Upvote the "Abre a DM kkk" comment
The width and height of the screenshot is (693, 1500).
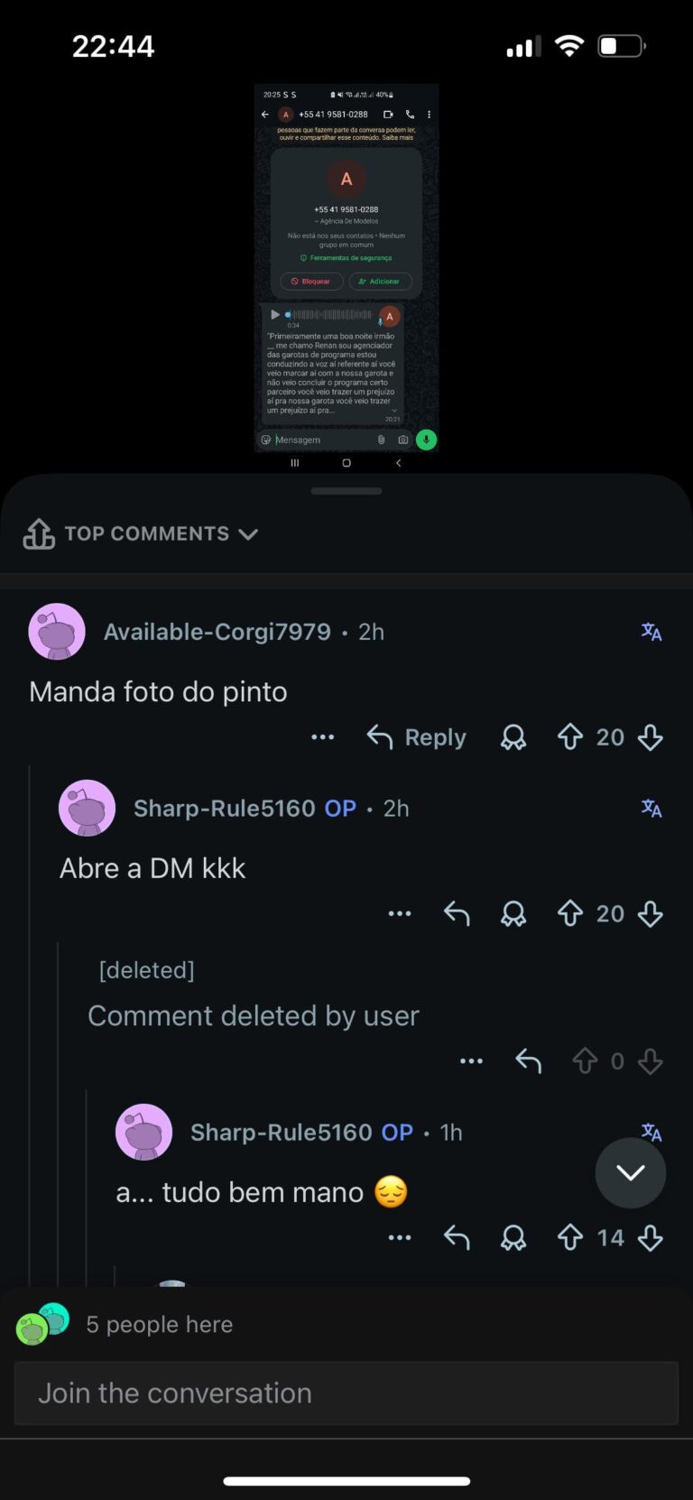(570, 913)
